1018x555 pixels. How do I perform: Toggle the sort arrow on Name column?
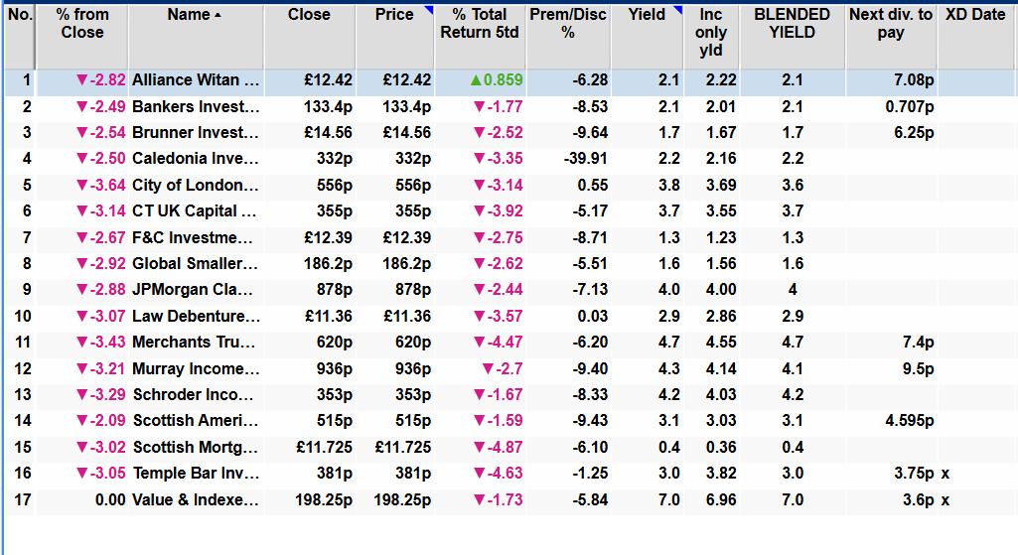(218, 15)
